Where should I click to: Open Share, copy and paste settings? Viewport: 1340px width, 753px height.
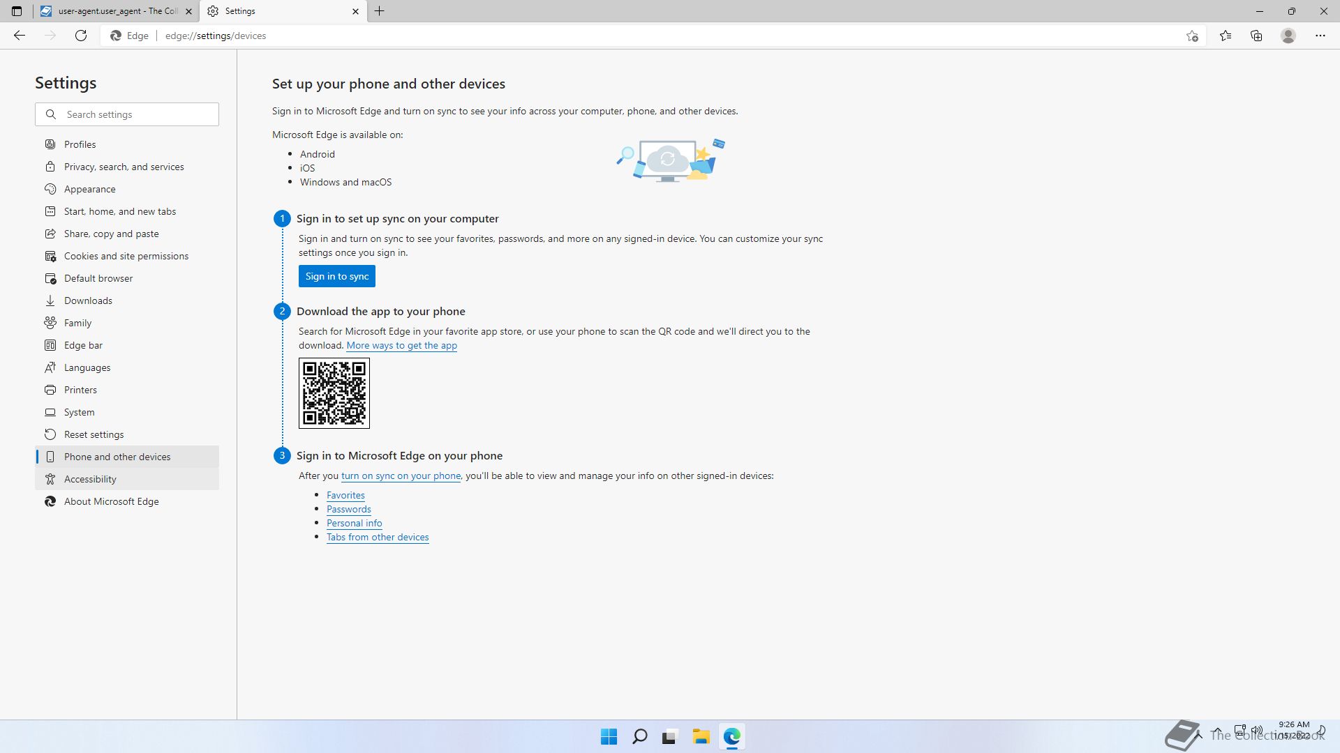[x=127, y=234]
